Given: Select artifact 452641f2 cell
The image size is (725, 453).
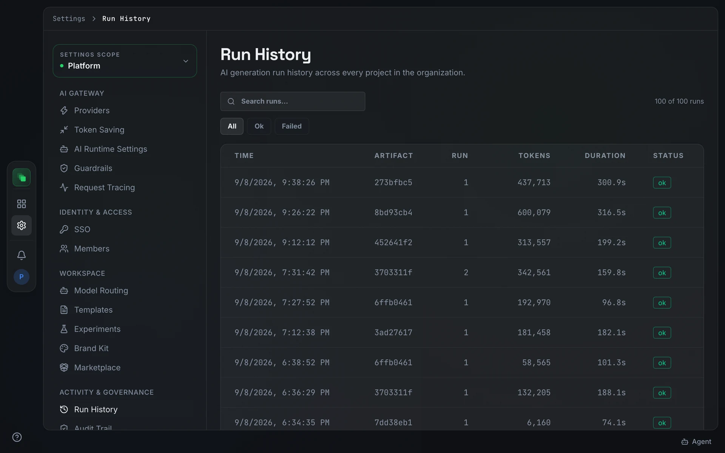Looking at the screenshot, I should pyautogui.click(x=393, y=243).
